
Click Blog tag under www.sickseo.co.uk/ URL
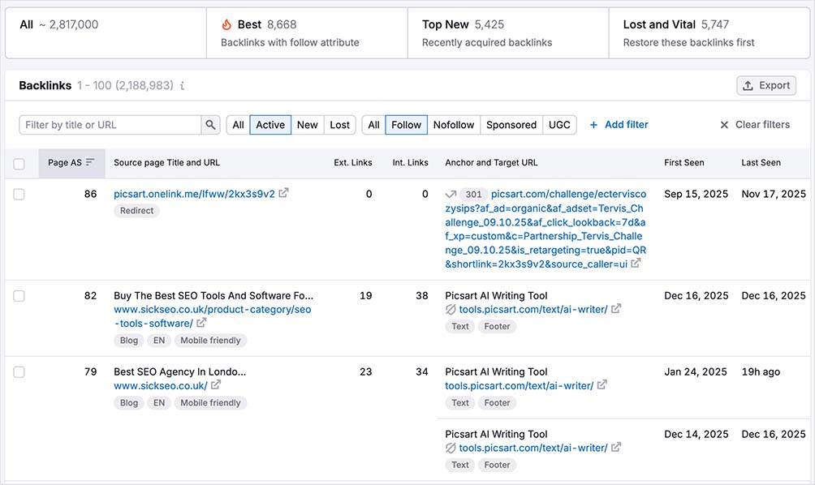[x=129, y=403]
